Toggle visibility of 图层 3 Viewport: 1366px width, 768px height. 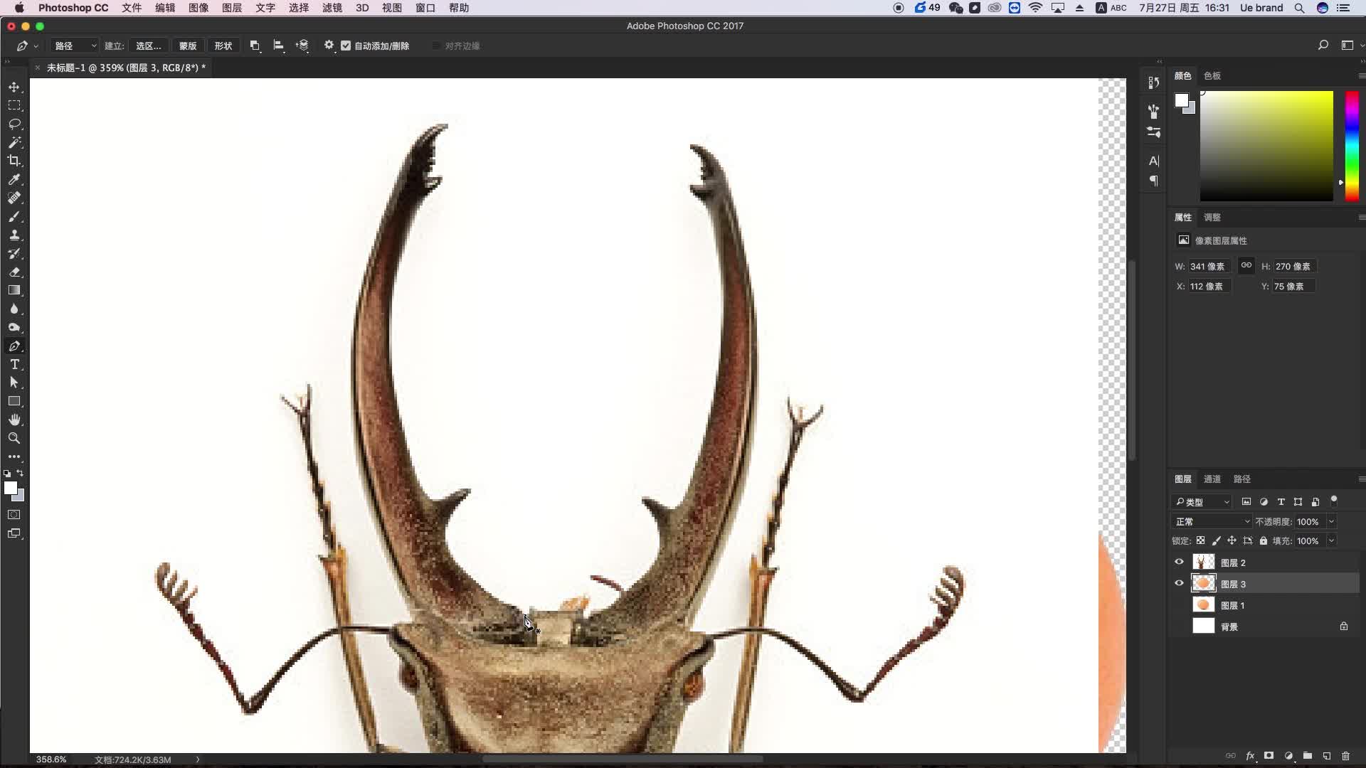(x=1179, y=583)
